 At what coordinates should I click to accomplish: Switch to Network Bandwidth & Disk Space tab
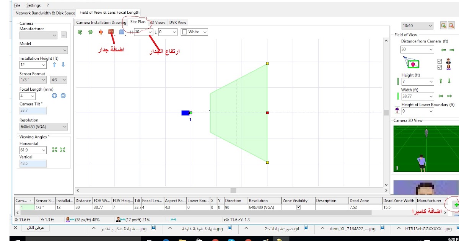point(45,13)
